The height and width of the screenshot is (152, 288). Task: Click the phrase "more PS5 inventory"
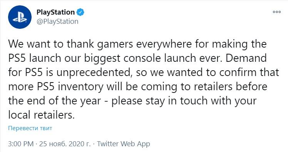point(56,87)
